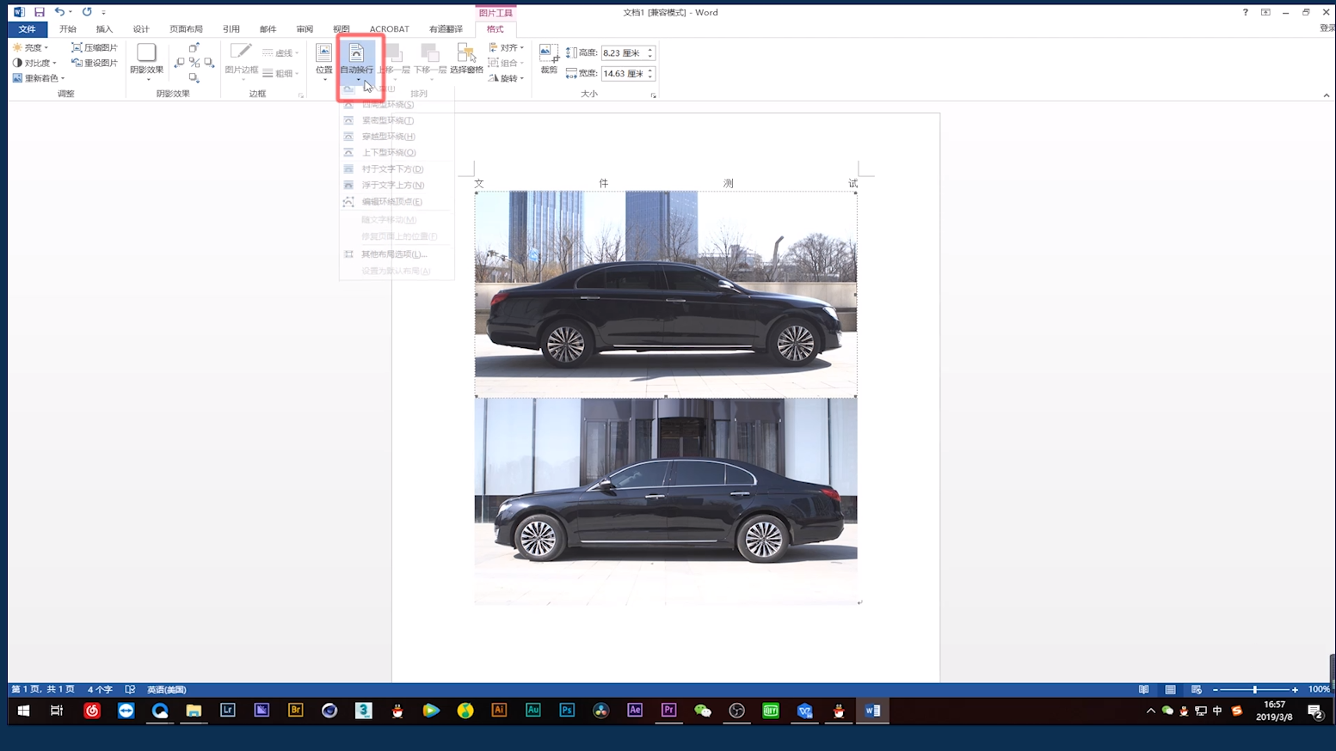This screenshot has width=1336, height=751.
Task: Switch to the ACROBAT tab
Action: pos(389,29)
